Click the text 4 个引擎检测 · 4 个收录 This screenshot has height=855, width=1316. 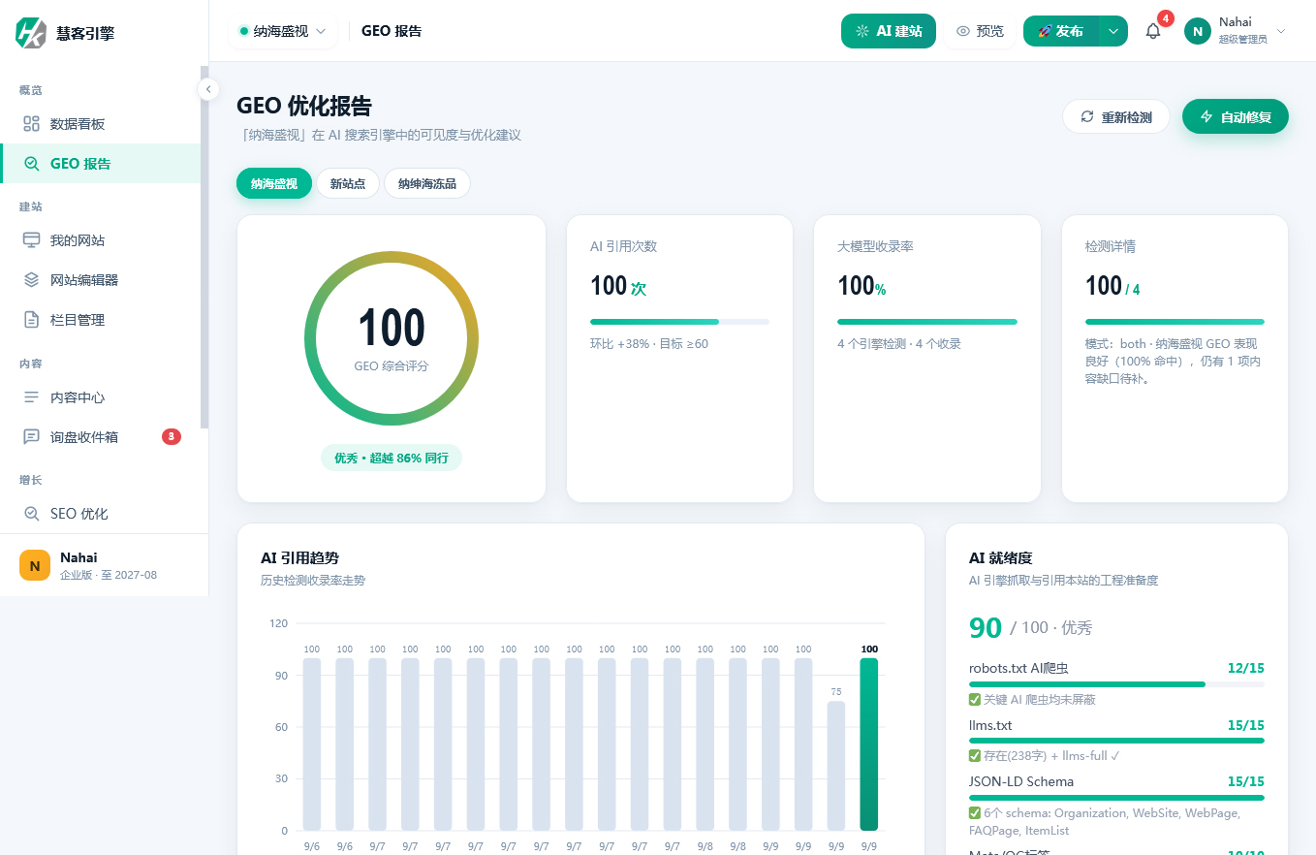coord(899,344)
